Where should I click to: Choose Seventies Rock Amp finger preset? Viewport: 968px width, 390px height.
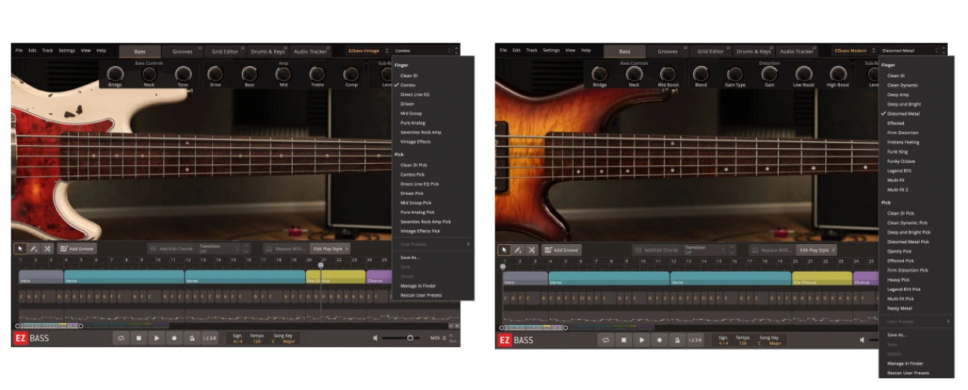tap(421, 132)
